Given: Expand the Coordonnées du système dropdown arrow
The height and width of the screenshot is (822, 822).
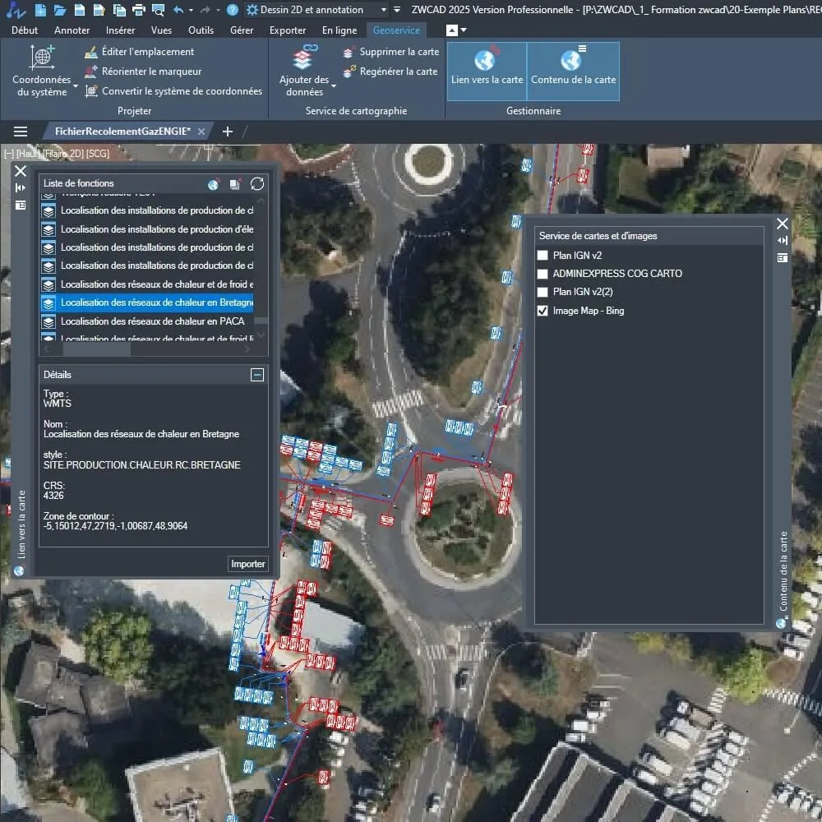Looking at the screenshot, I should tap(76, 85).
